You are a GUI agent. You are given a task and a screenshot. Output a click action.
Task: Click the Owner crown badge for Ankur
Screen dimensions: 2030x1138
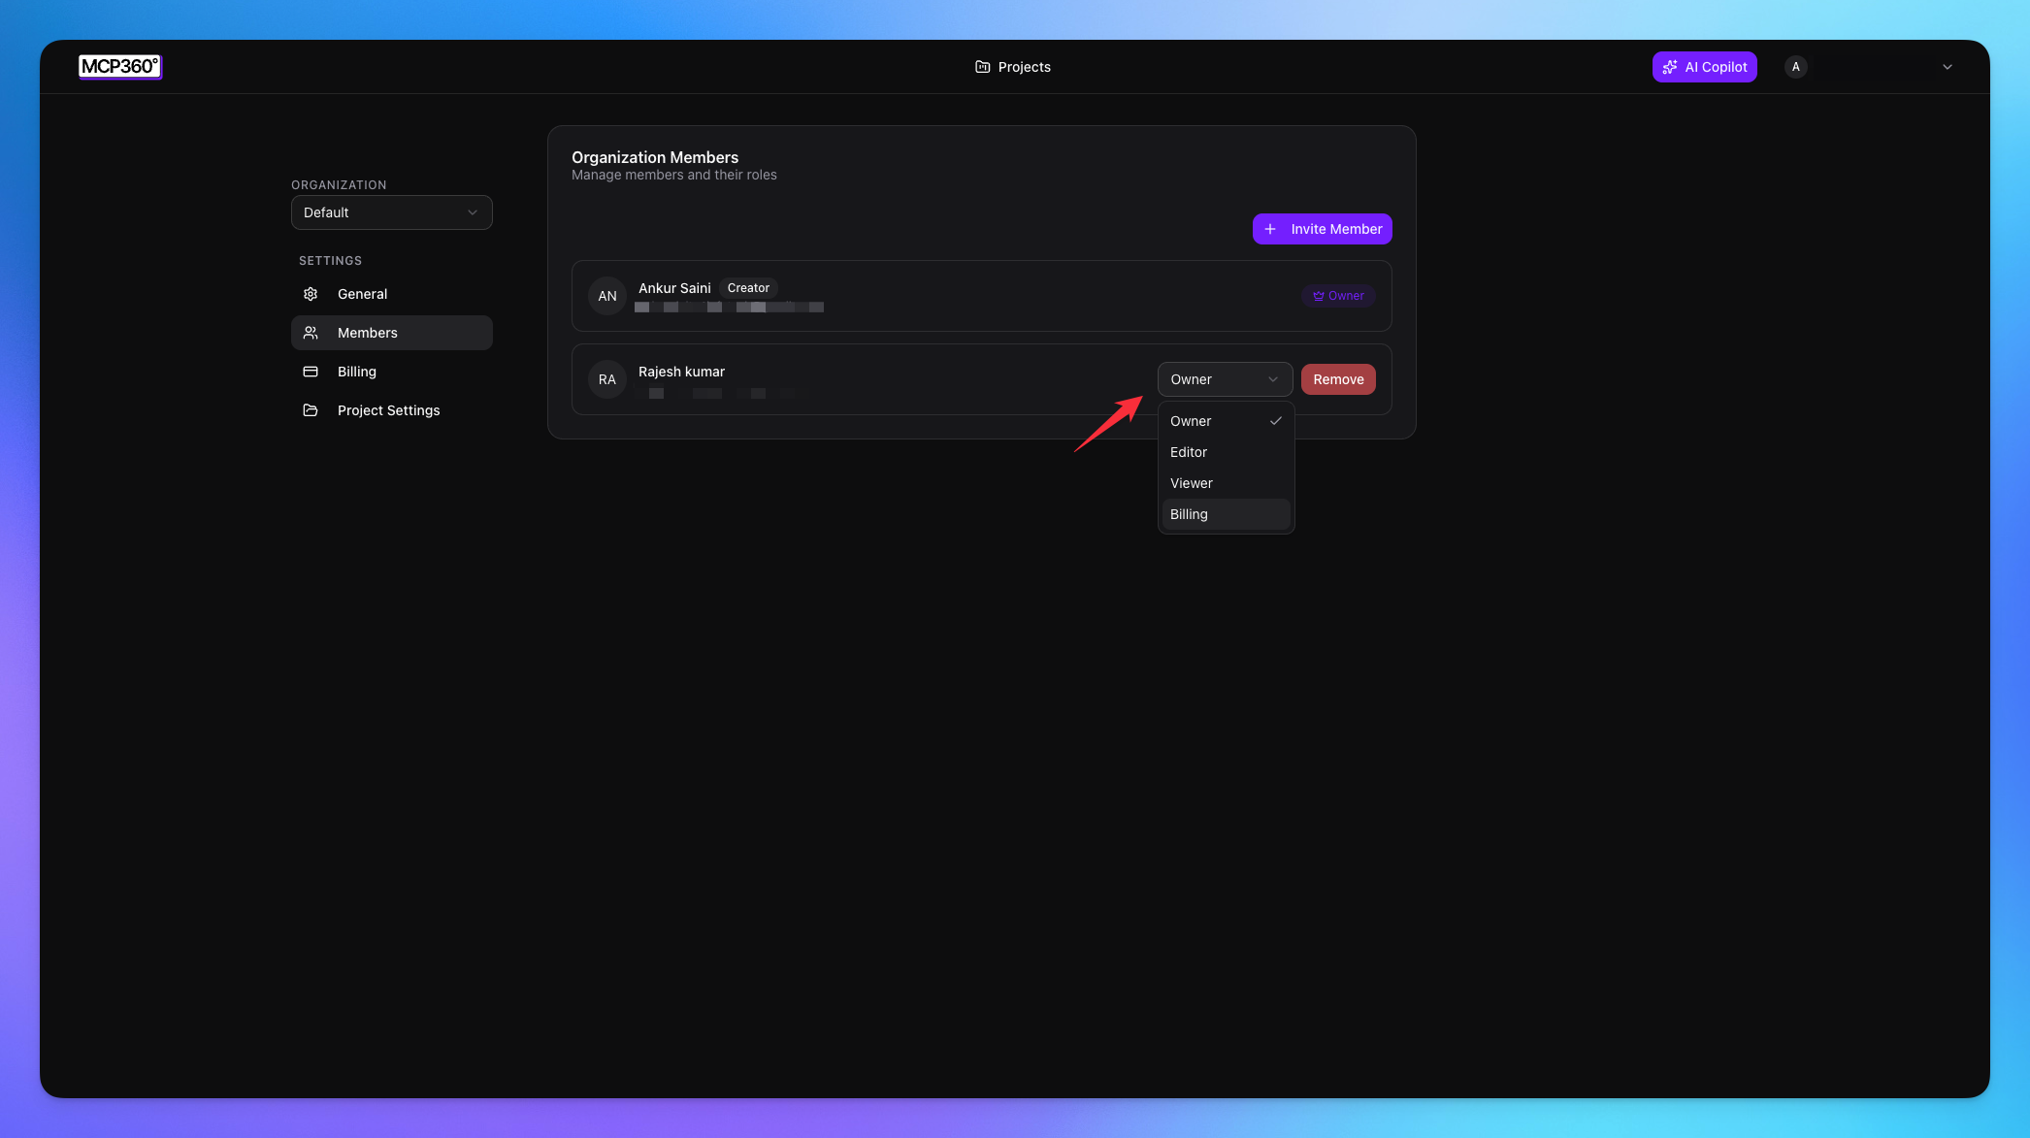[x=1337, y=296]
